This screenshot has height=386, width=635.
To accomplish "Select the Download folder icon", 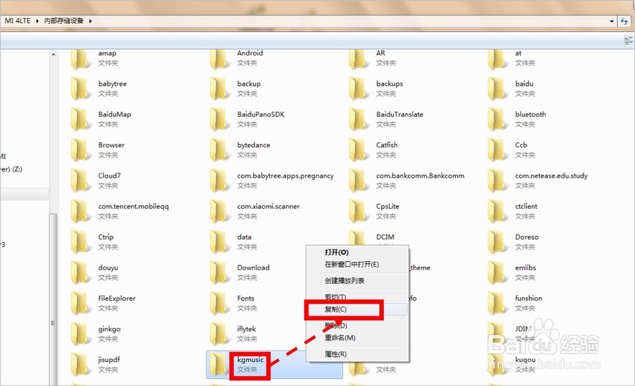I will pos(219,272).
